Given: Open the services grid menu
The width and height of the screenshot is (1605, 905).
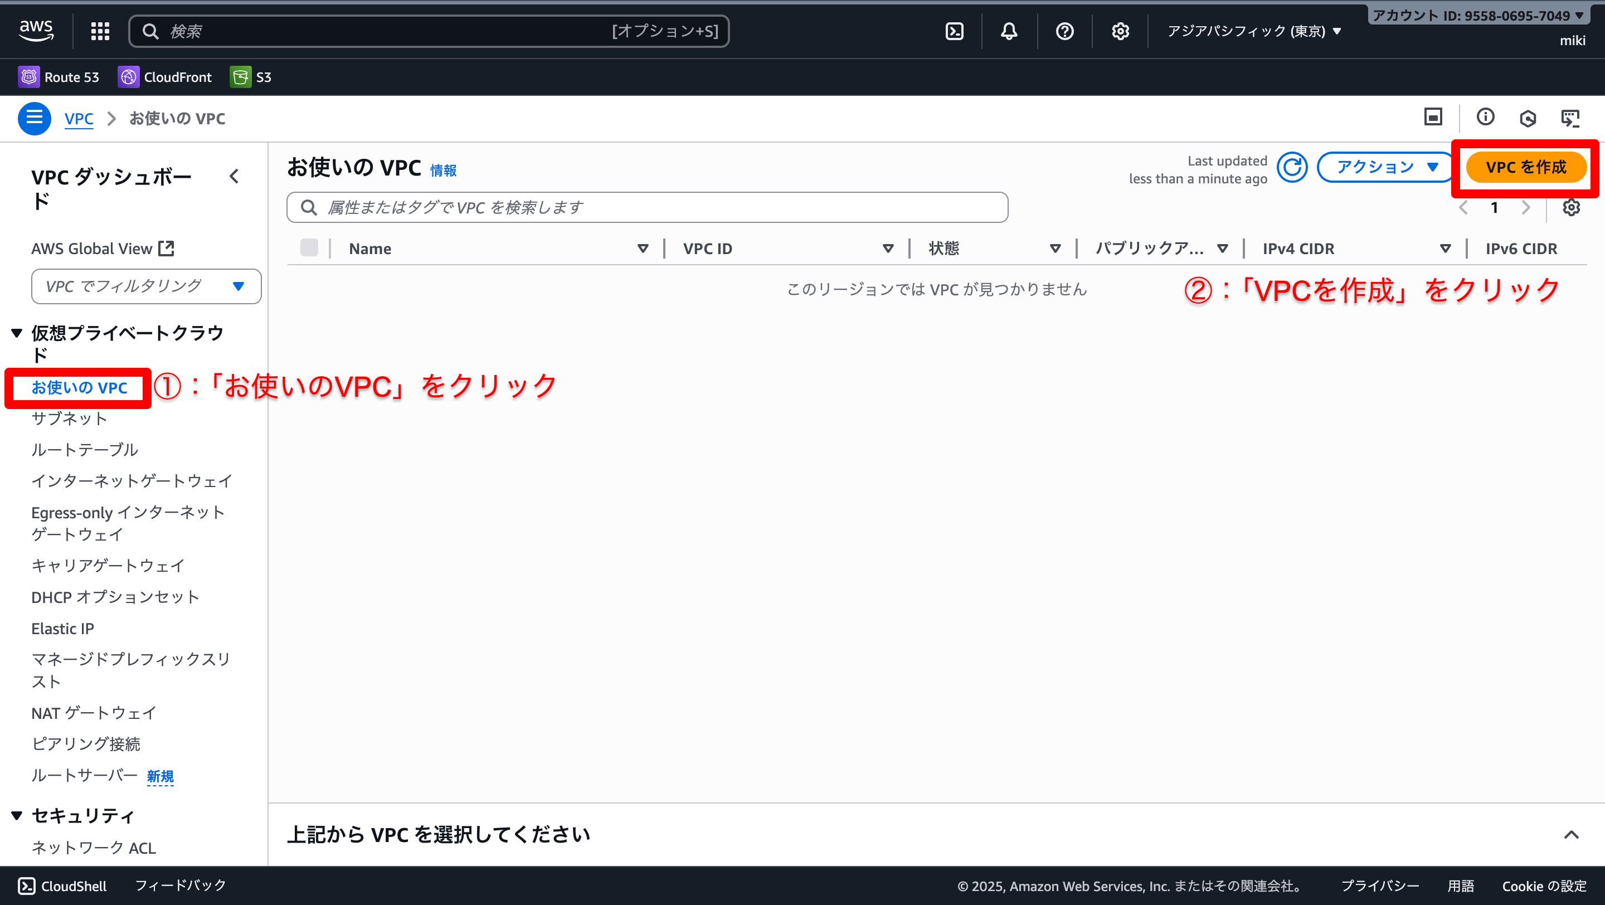Looking at the screenshot, I should [x=100, y=31].
